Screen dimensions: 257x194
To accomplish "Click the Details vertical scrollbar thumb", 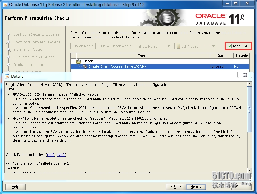I will (249, 109).
